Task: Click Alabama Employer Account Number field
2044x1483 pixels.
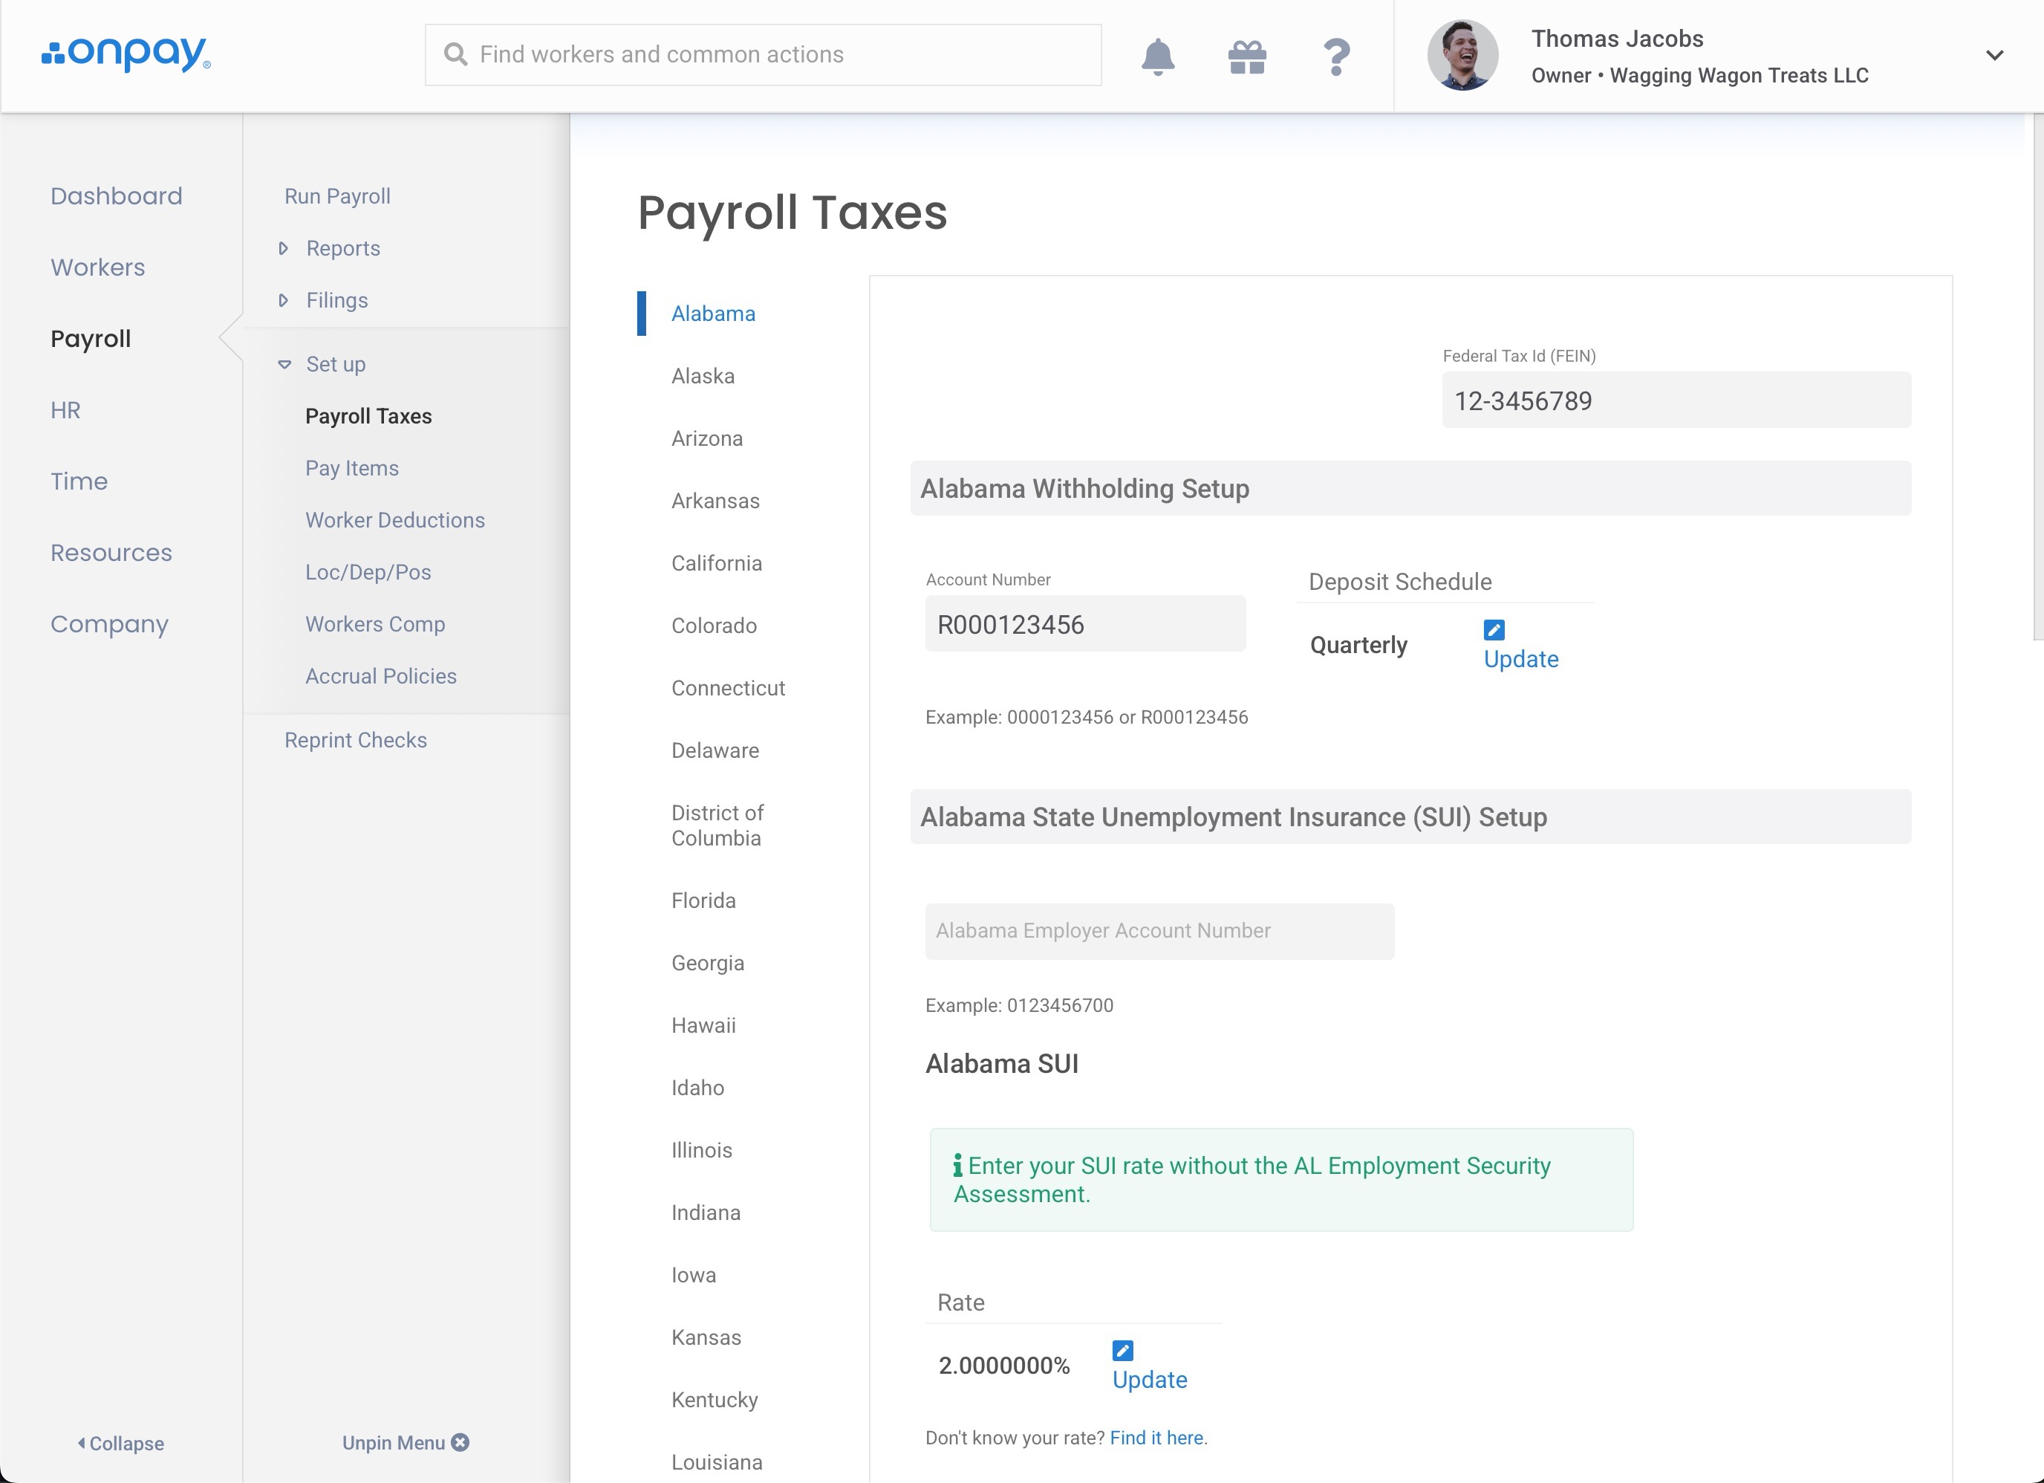Action: point(1159,930)
